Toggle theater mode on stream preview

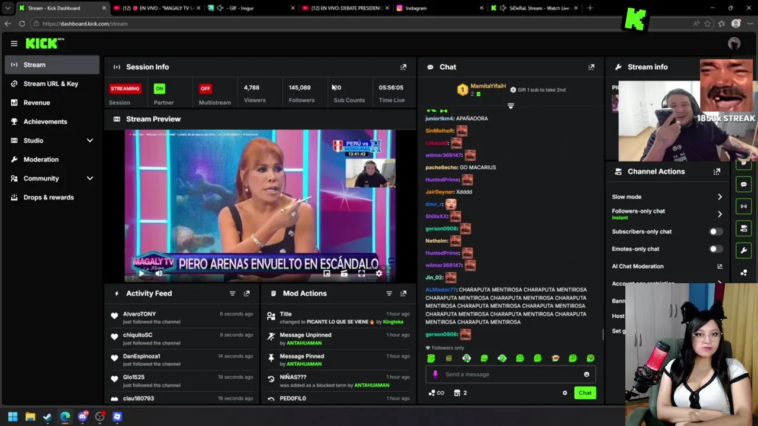(x=344, y=273)
